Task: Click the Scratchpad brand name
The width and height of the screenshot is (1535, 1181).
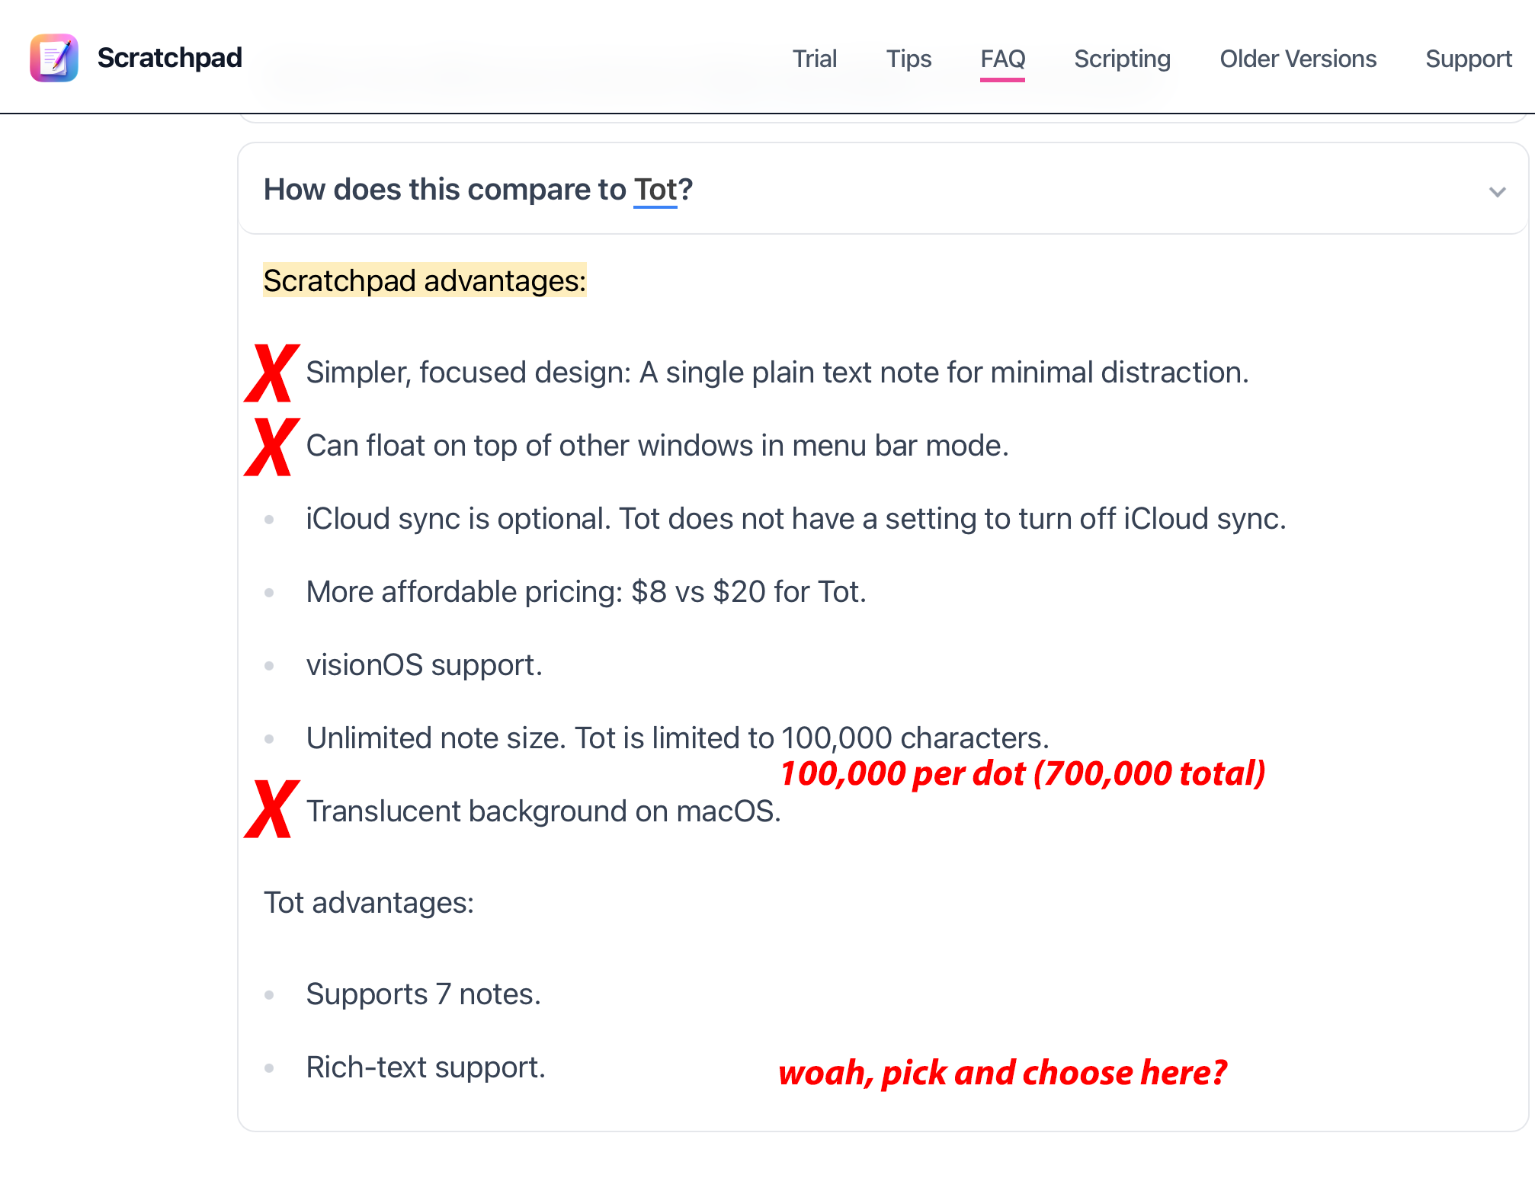Action: pyautogui.click(x=169, y=58)
